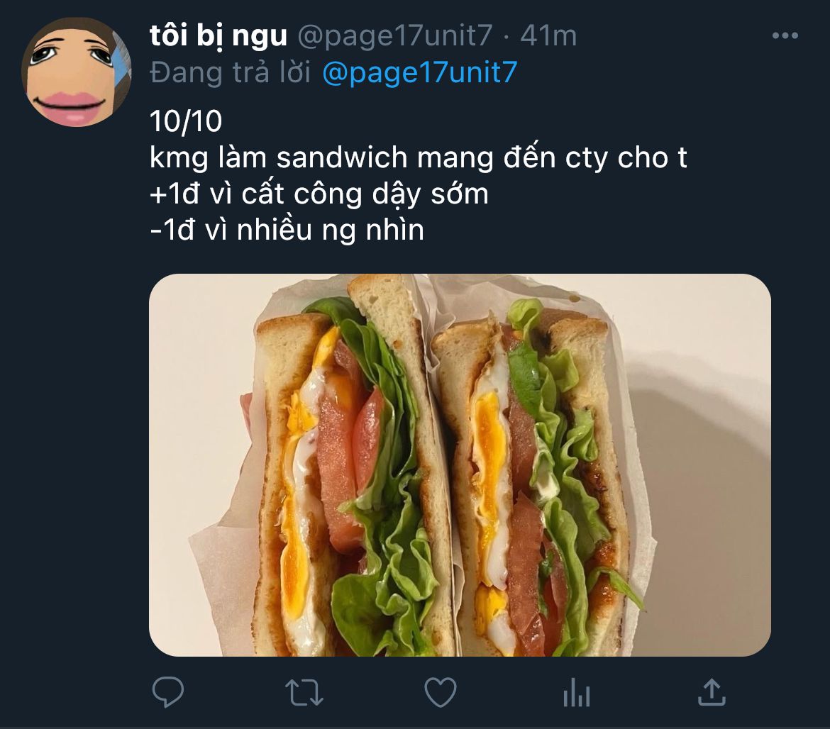This screenshot has height=729, width=830.
Task: Tap the share upload arrow icon
Action: tap(712, 692)
